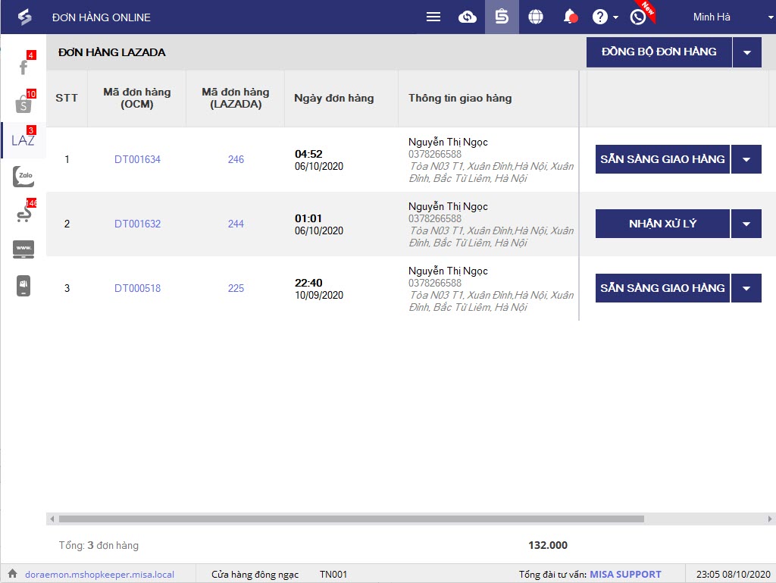This screenshot has height=583, width=776.
Task: Click Mã đơn hàng (LAZADA) column header
Action: coord(236,98)
